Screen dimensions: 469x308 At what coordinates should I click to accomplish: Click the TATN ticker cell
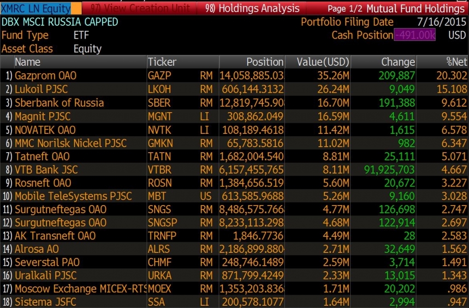(159, 156)
